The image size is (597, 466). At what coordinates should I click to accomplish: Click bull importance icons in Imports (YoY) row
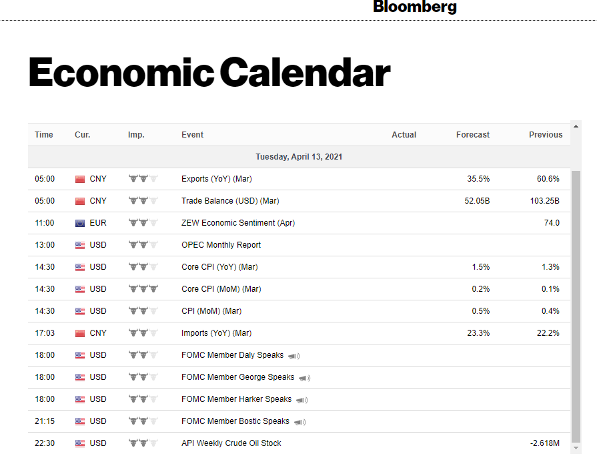pos(143,333)
